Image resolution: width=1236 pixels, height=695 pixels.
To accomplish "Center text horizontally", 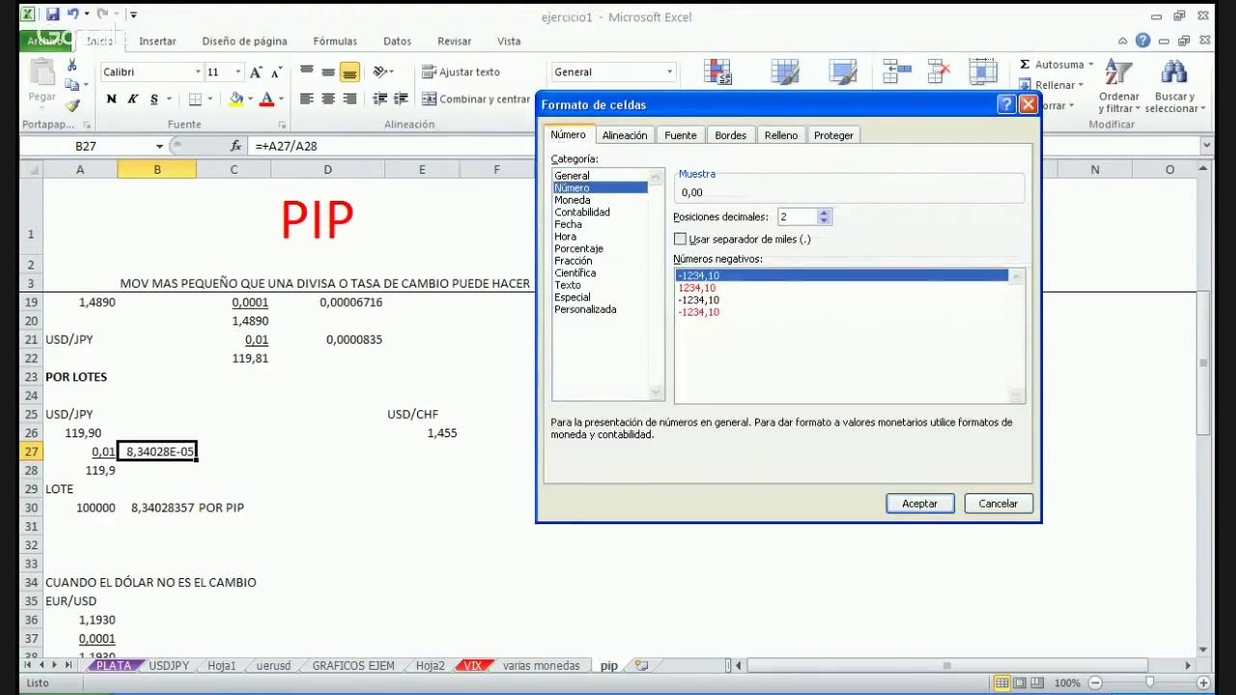I will [x=328, y=99].
